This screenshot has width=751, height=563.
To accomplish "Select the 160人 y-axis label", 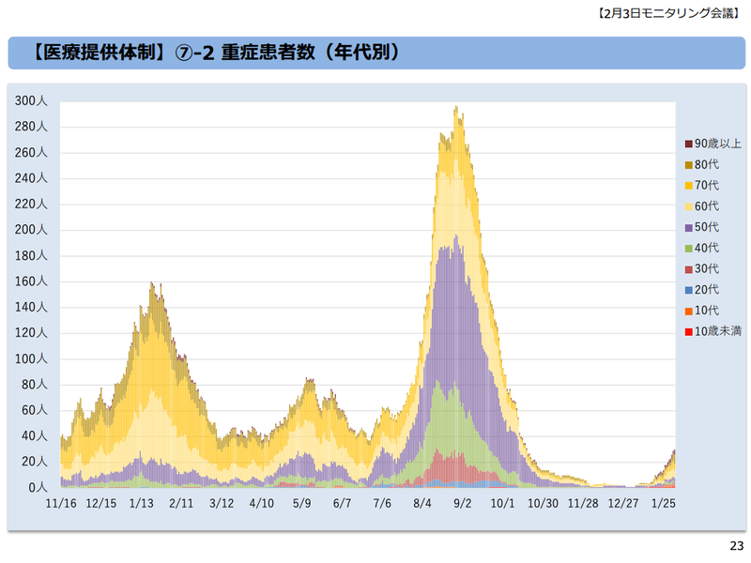I will 30,281.
